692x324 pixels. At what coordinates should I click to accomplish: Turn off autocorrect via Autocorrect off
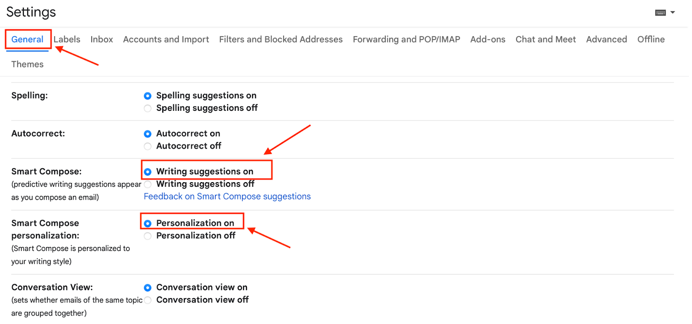coord(147,146)
